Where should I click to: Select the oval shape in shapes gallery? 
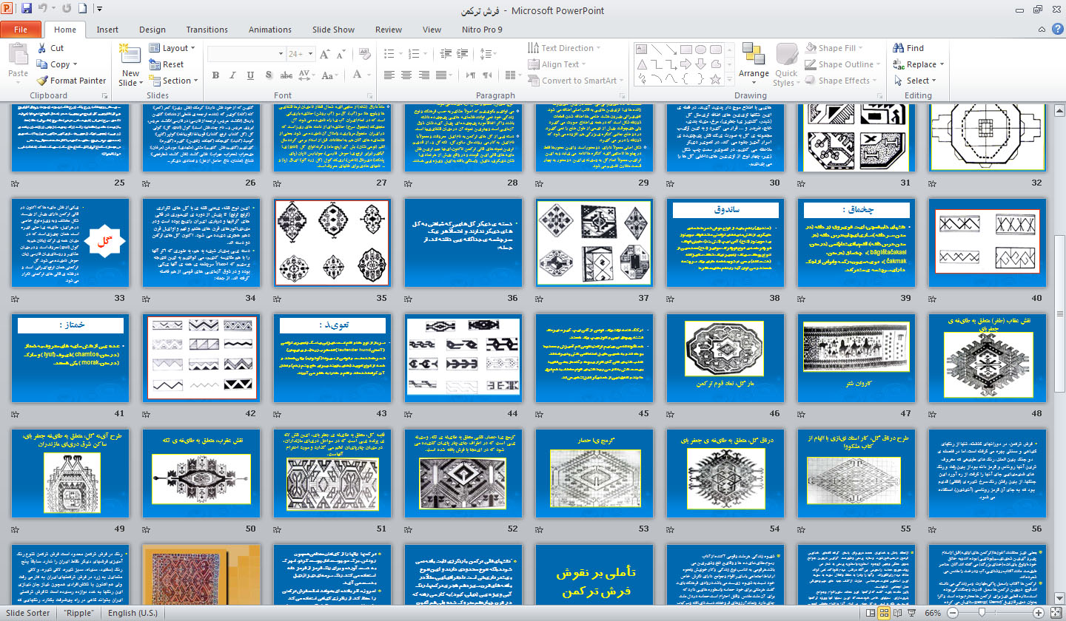pos(700,50)
